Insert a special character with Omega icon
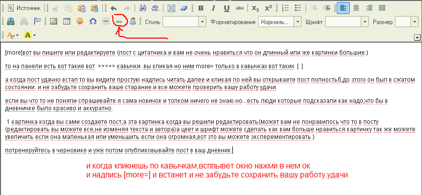422x195 pixels. click(93, 22)
